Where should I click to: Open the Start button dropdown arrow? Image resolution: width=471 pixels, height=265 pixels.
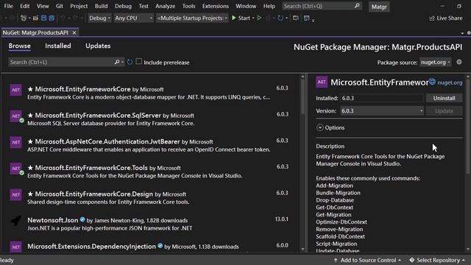253,18
